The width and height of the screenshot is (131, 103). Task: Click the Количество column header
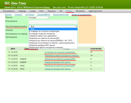[96, 49]
